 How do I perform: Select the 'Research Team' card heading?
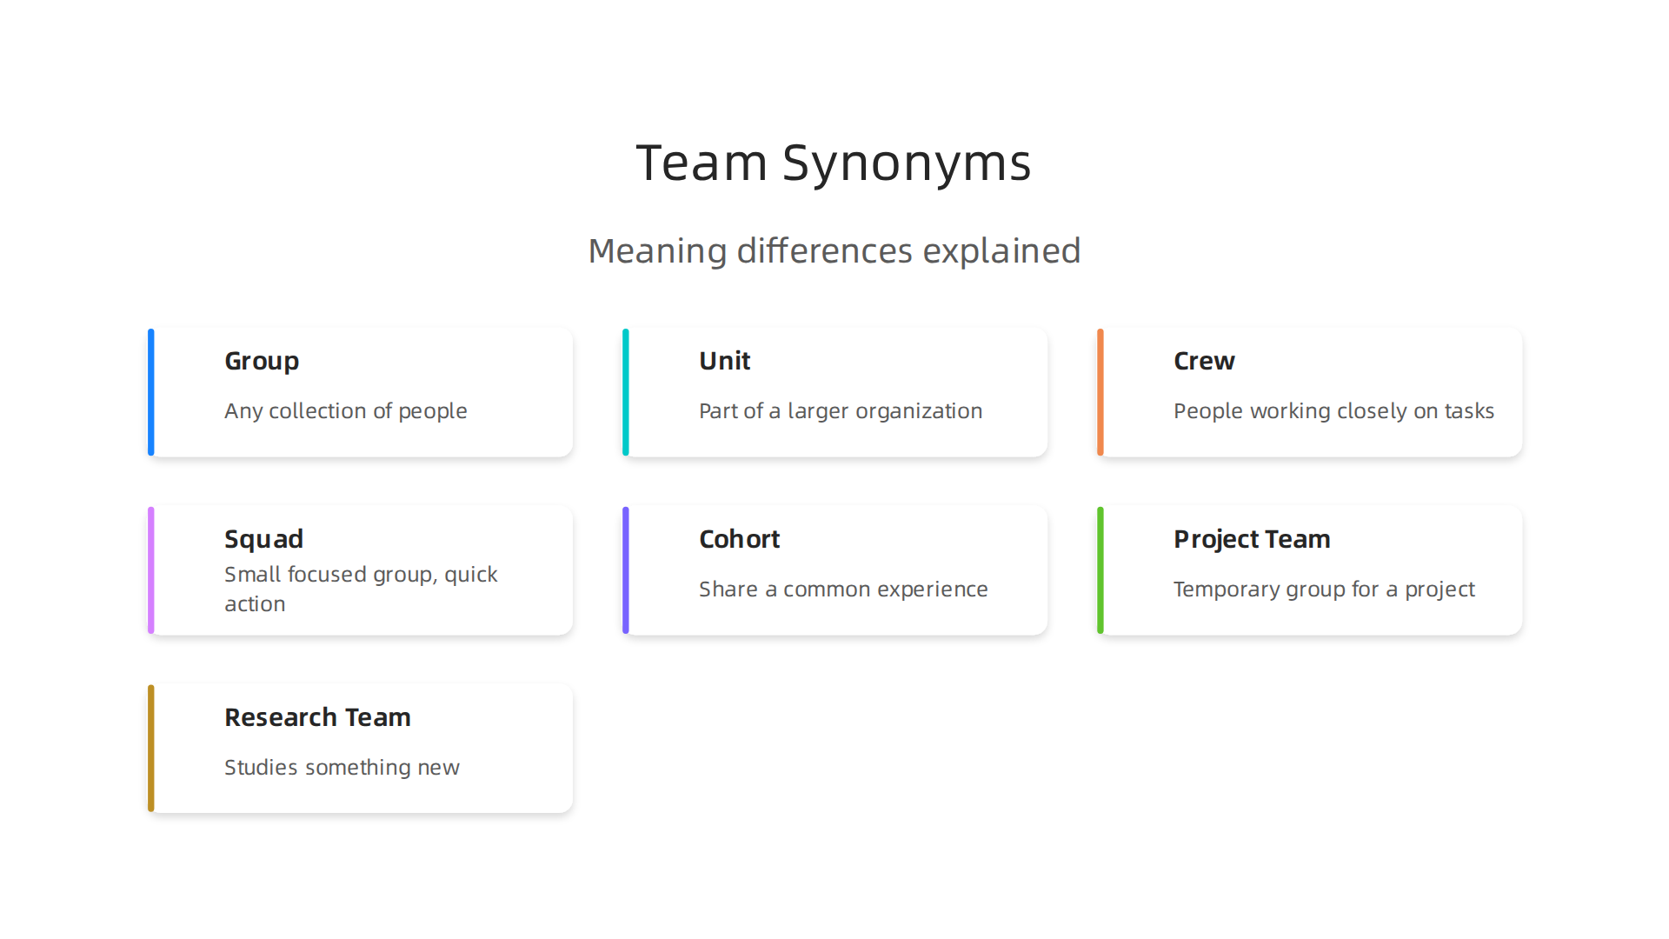(317, 717)
